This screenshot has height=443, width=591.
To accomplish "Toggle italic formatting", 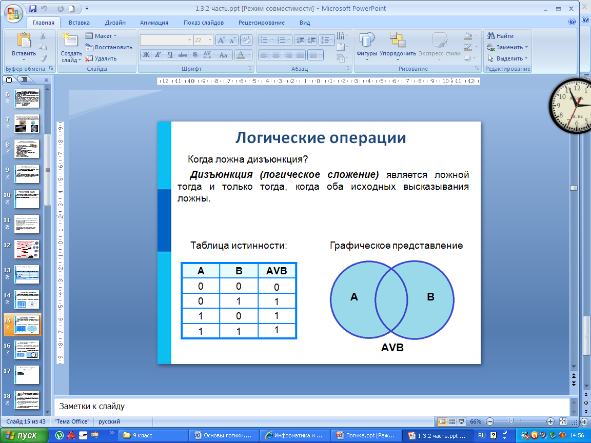I will pyautogui.click(x=158, y=55).
